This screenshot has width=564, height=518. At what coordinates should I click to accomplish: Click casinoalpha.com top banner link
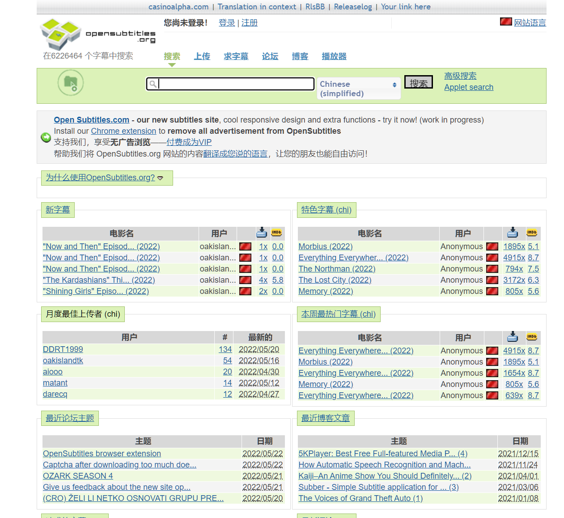coord(178,7)
